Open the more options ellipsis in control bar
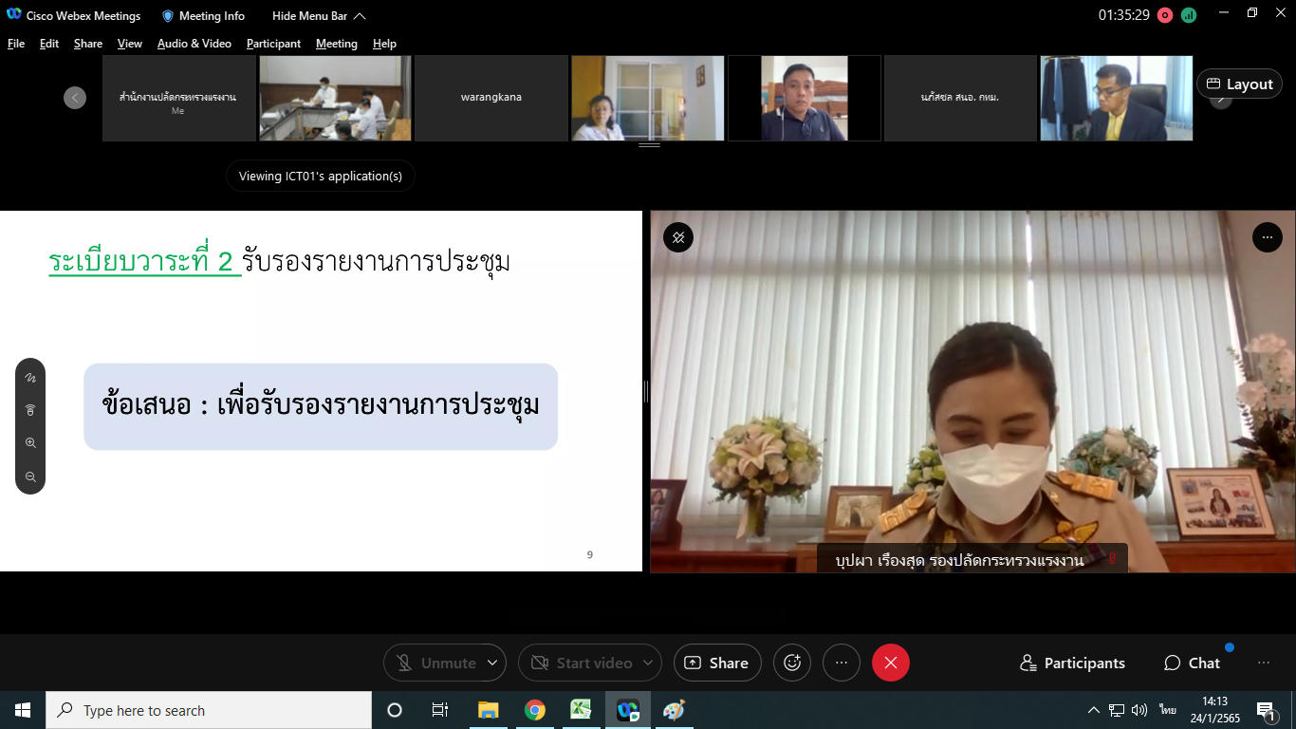This screenshot has width=1296, height=729. (841, 663)
